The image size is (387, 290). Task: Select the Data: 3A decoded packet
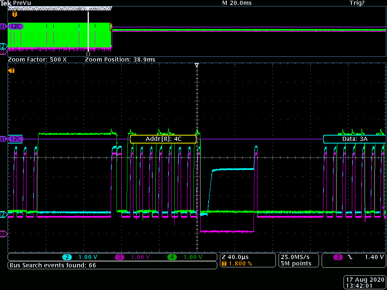pos(354,139)
